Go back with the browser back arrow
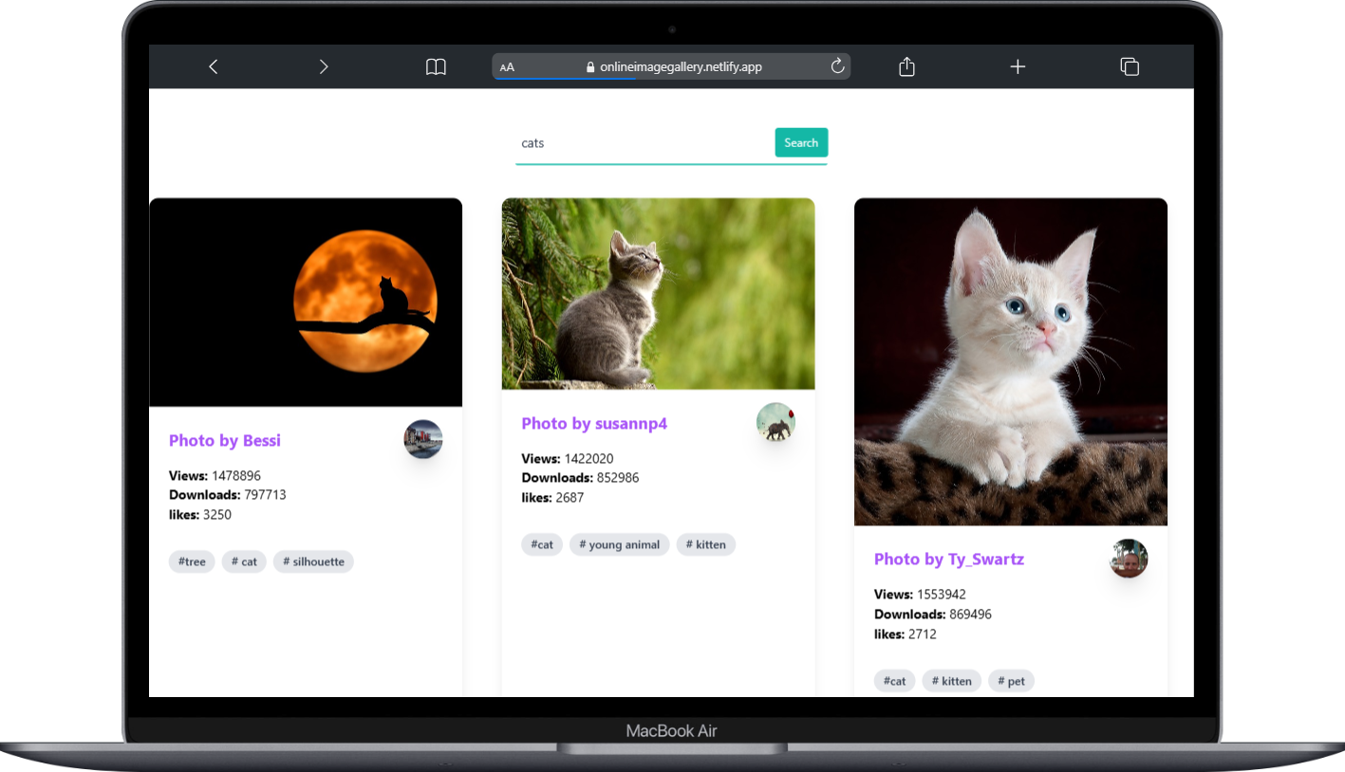Image resolution: width=1345 pixels, height=772 pixels. (214, 66)
